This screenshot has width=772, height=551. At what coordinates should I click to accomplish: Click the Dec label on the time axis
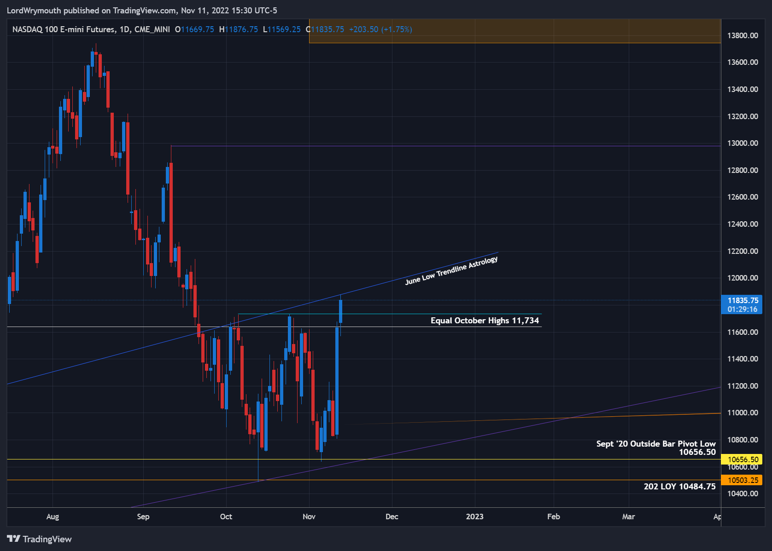392,517
